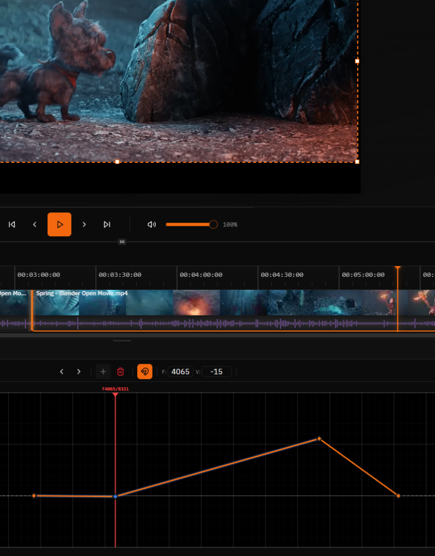Skip to the end of the video

(107, 224)
